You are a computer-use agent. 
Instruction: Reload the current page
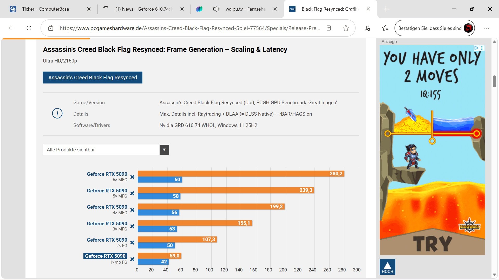29,28
